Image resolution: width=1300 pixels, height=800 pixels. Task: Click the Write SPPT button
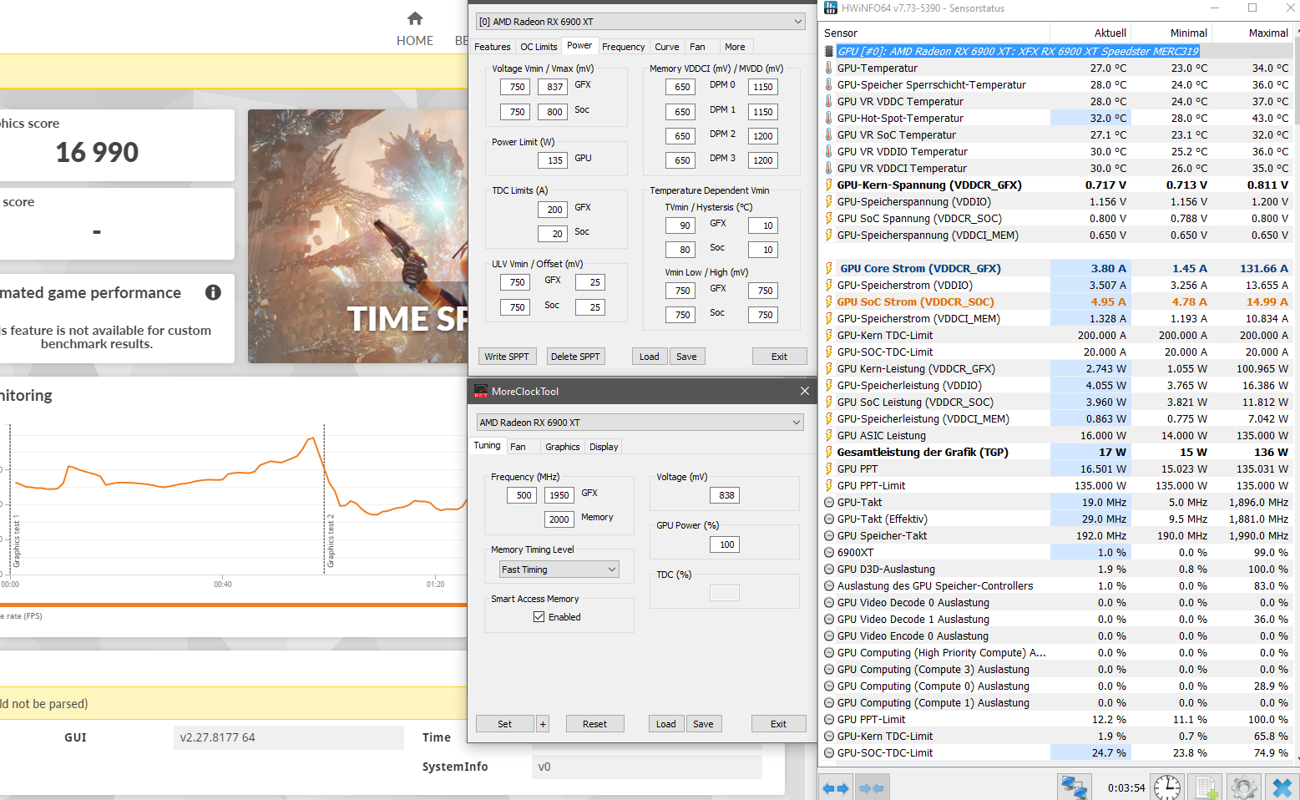coord(507,357)
